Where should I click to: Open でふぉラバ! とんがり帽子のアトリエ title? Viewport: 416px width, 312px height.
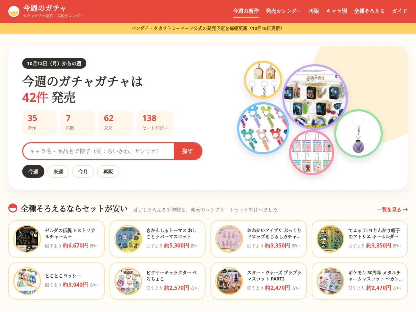pos(374,233)
